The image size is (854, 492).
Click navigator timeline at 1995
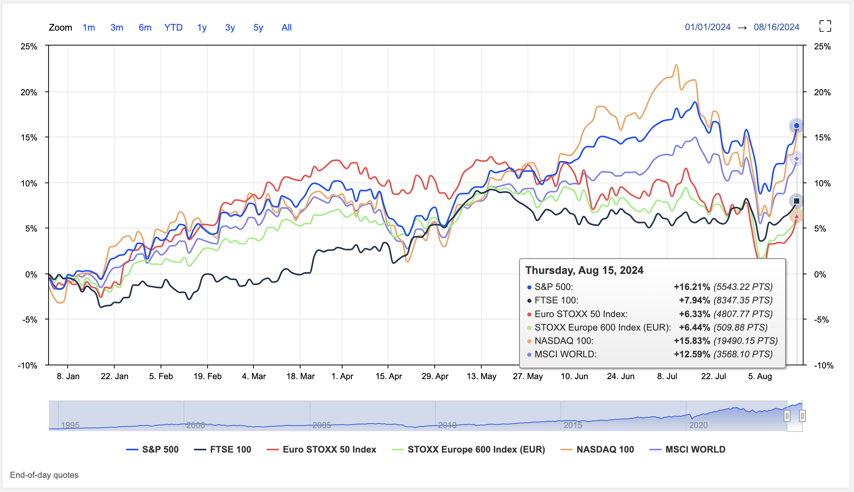click(70, 425)
